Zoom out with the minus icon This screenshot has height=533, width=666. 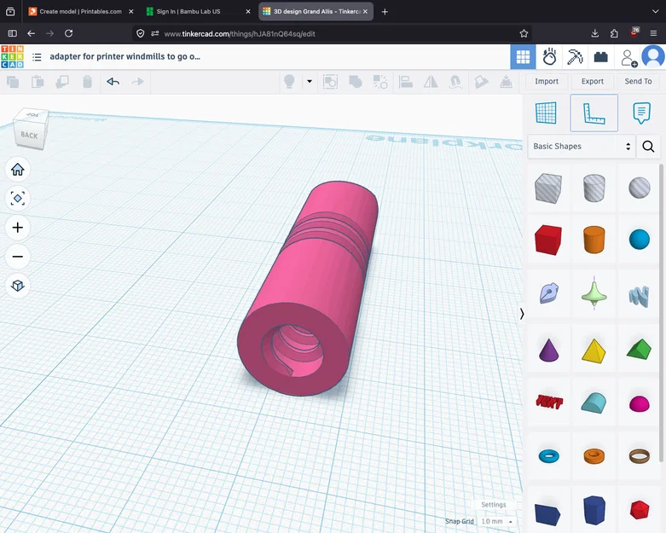tap(18, 257)
